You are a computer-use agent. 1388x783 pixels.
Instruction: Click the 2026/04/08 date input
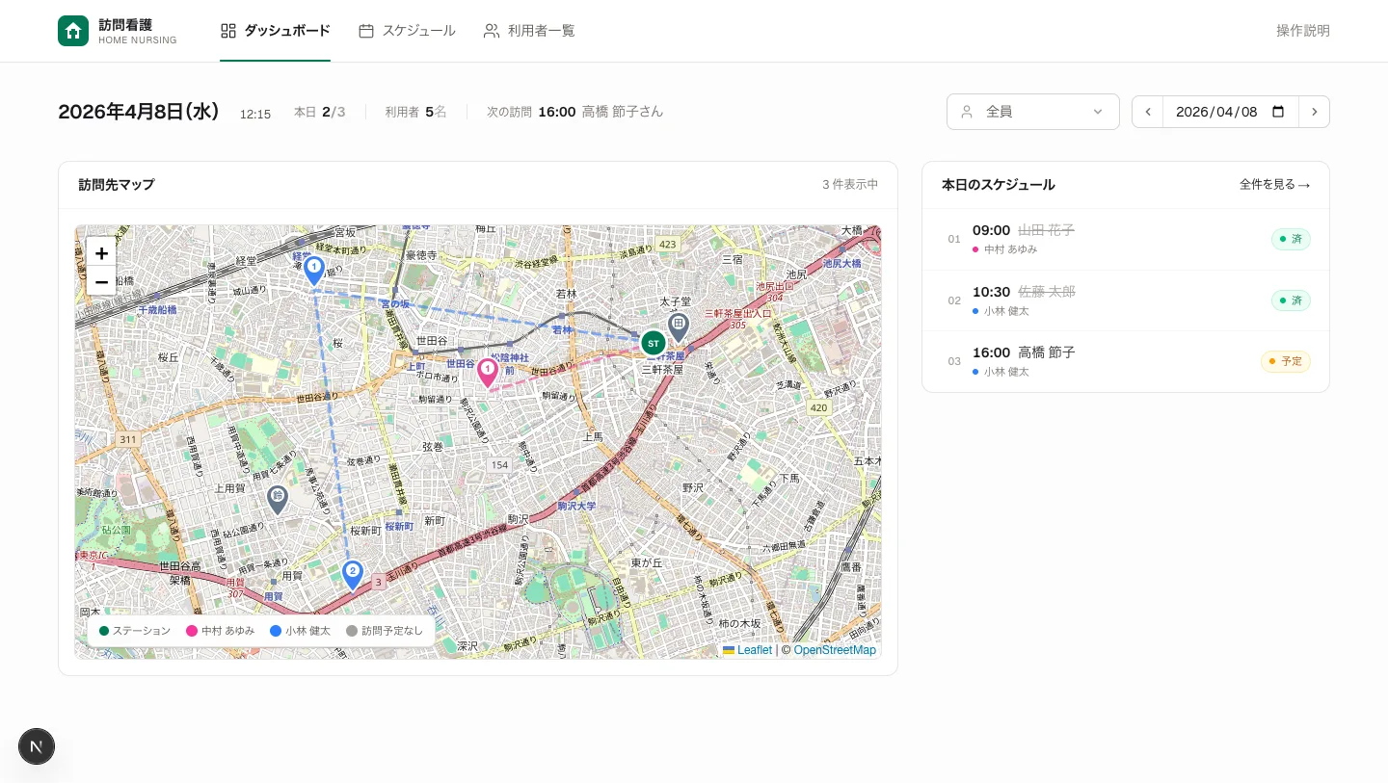click(x=1231, y=112)
